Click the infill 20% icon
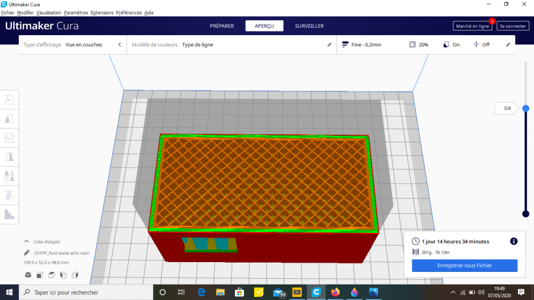534x300 pixels. 412,45
